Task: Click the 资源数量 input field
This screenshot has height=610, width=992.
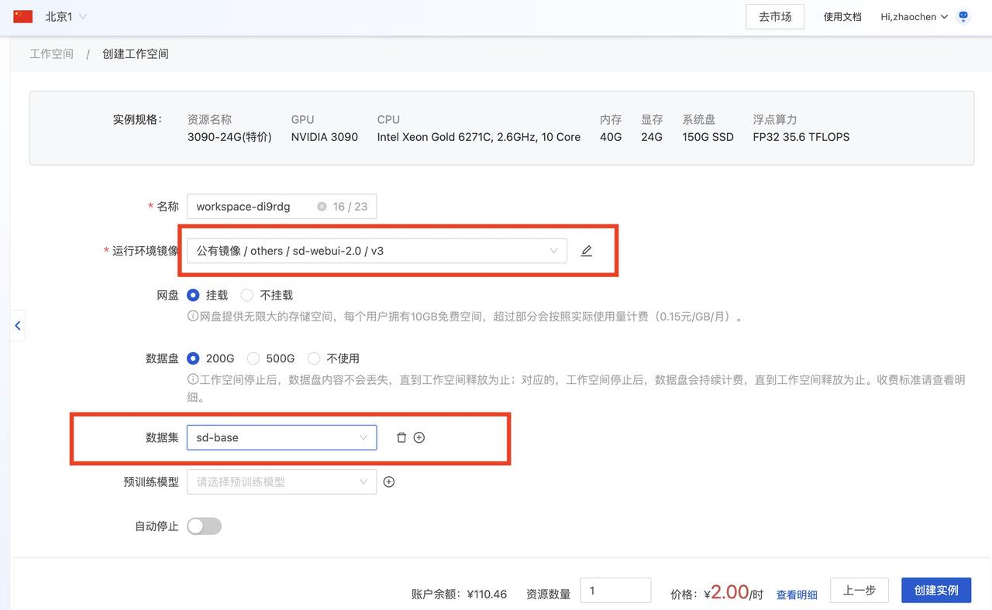Action: click(x=615, y=591)
